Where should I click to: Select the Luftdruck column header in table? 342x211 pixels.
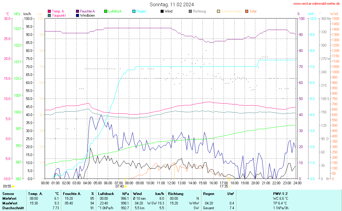(x=106, y=194)
